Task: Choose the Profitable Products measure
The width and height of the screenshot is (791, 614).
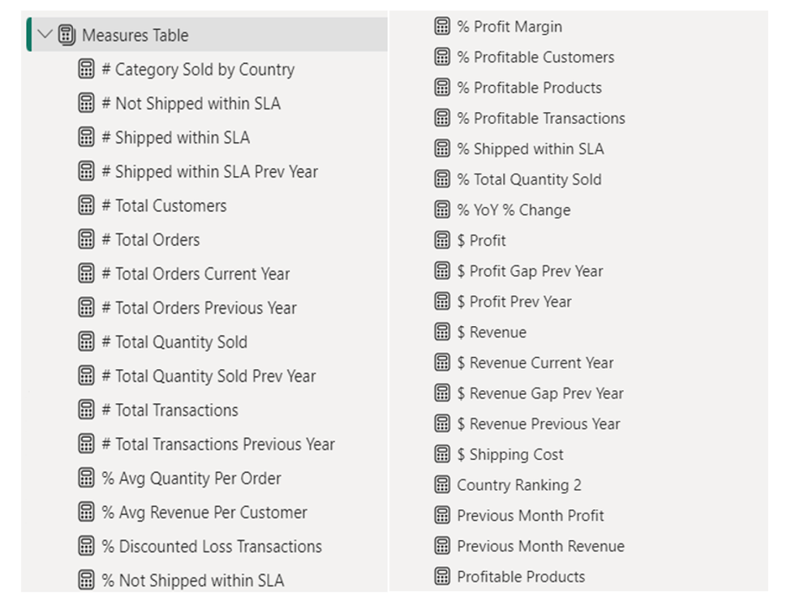Action: click(520, 577)
